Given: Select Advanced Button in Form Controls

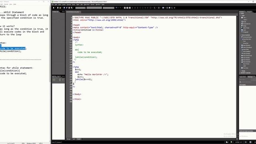Looking at the screenshot, I should pos(247,37).
